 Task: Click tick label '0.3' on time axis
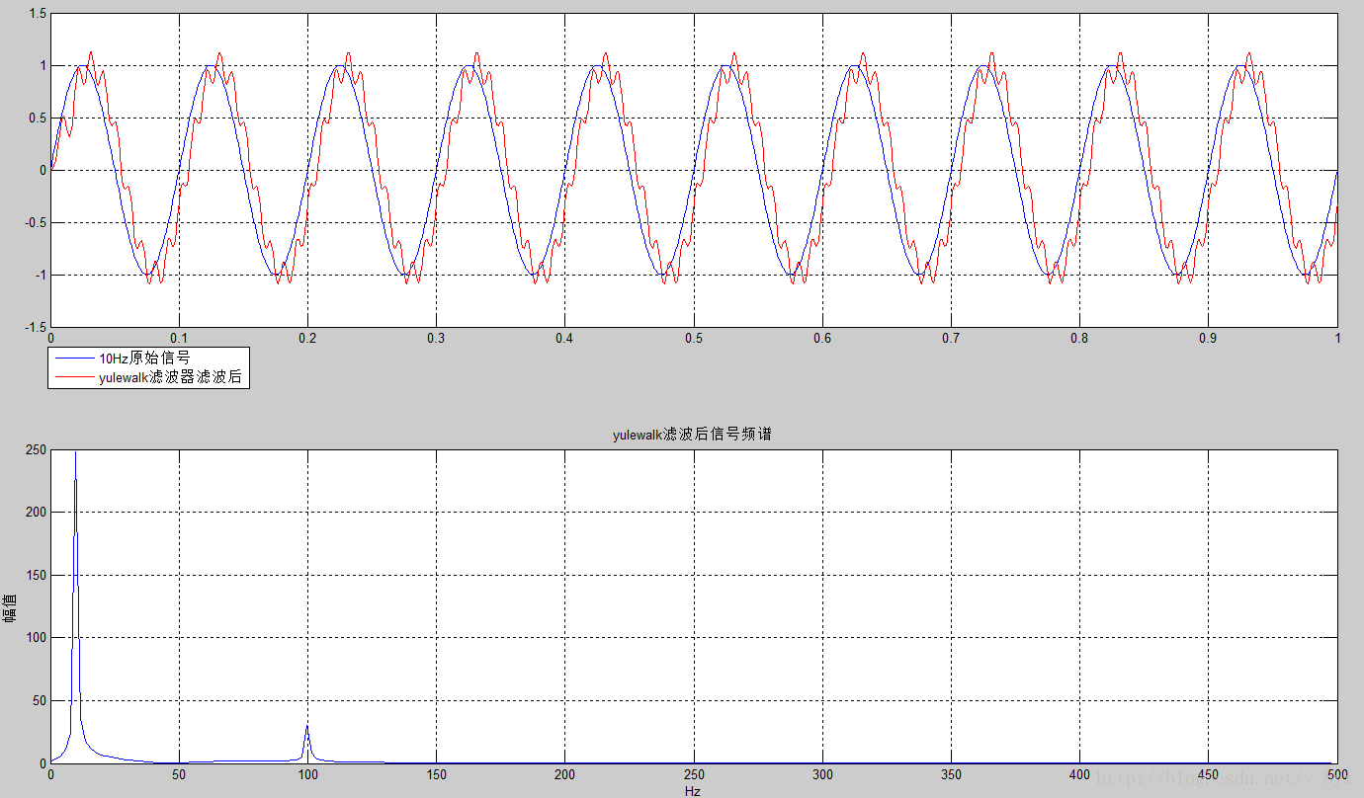(436, 338)
